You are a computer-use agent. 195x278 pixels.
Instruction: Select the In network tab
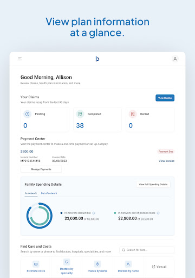31,193
